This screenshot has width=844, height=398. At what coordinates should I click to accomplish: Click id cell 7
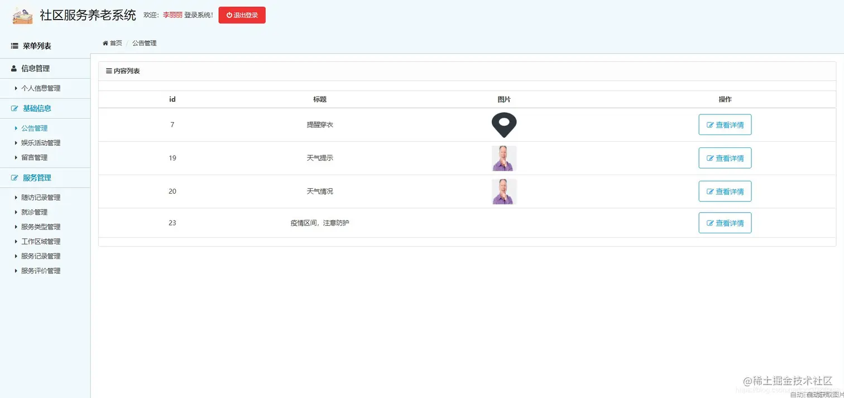pos(172,125)
